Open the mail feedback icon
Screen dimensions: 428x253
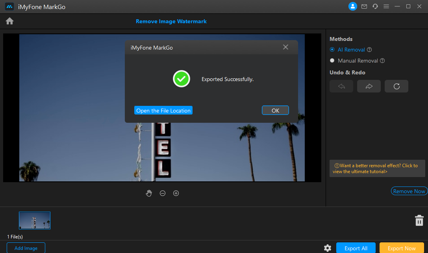coord(364,6)
